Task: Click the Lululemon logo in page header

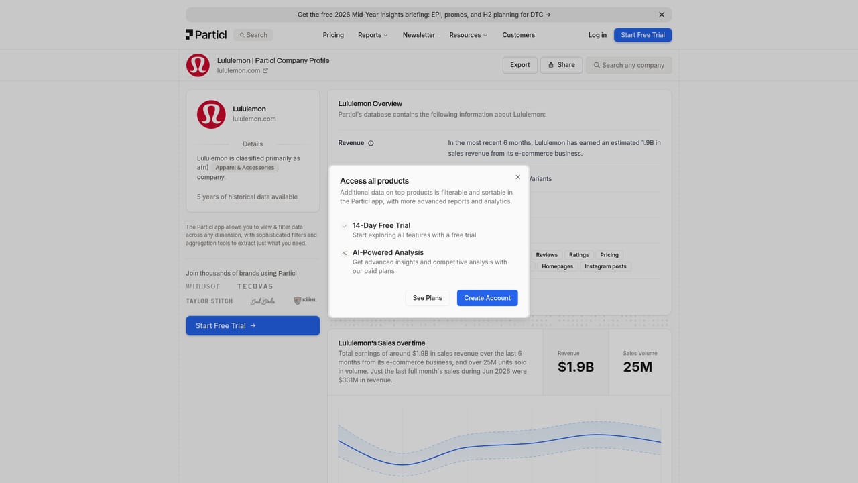Action: (x=198, y=65)
